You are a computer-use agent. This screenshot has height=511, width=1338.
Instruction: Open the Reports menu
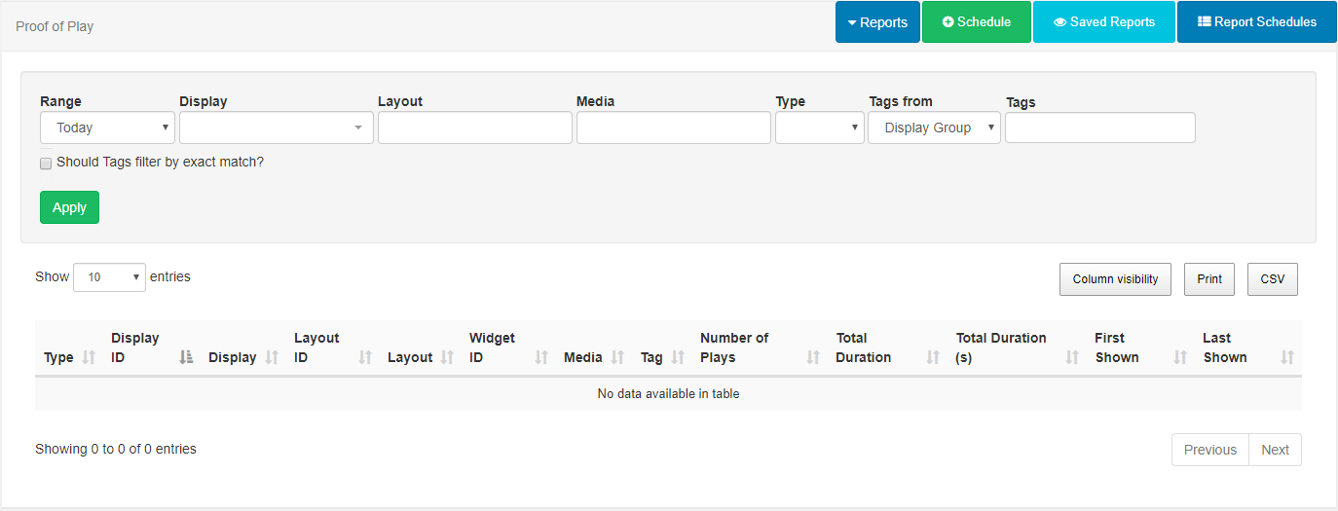(876, 22)
